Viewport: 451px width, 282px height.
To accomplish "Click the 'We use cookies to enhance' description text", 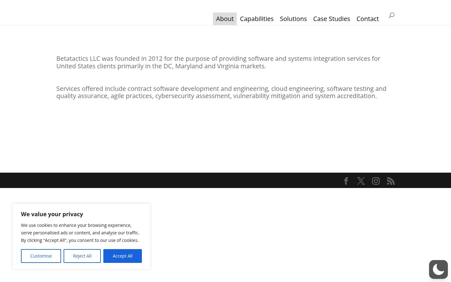I will [x=80, y=233].
